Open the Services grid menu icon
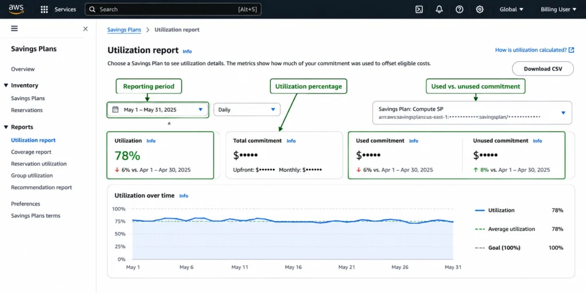Viewport: 586px width, 293px height. [x=44, y=9]
